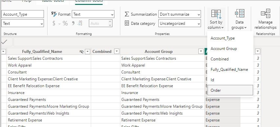Click the Format icon beside Format label

coord(54,14)
